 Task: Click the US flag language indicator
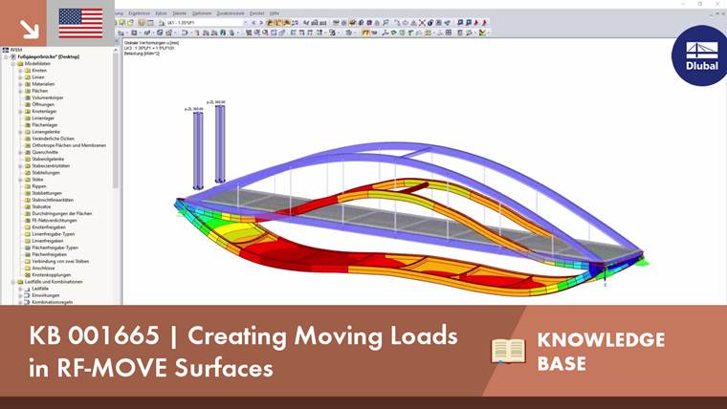click(x=80, y=23)
